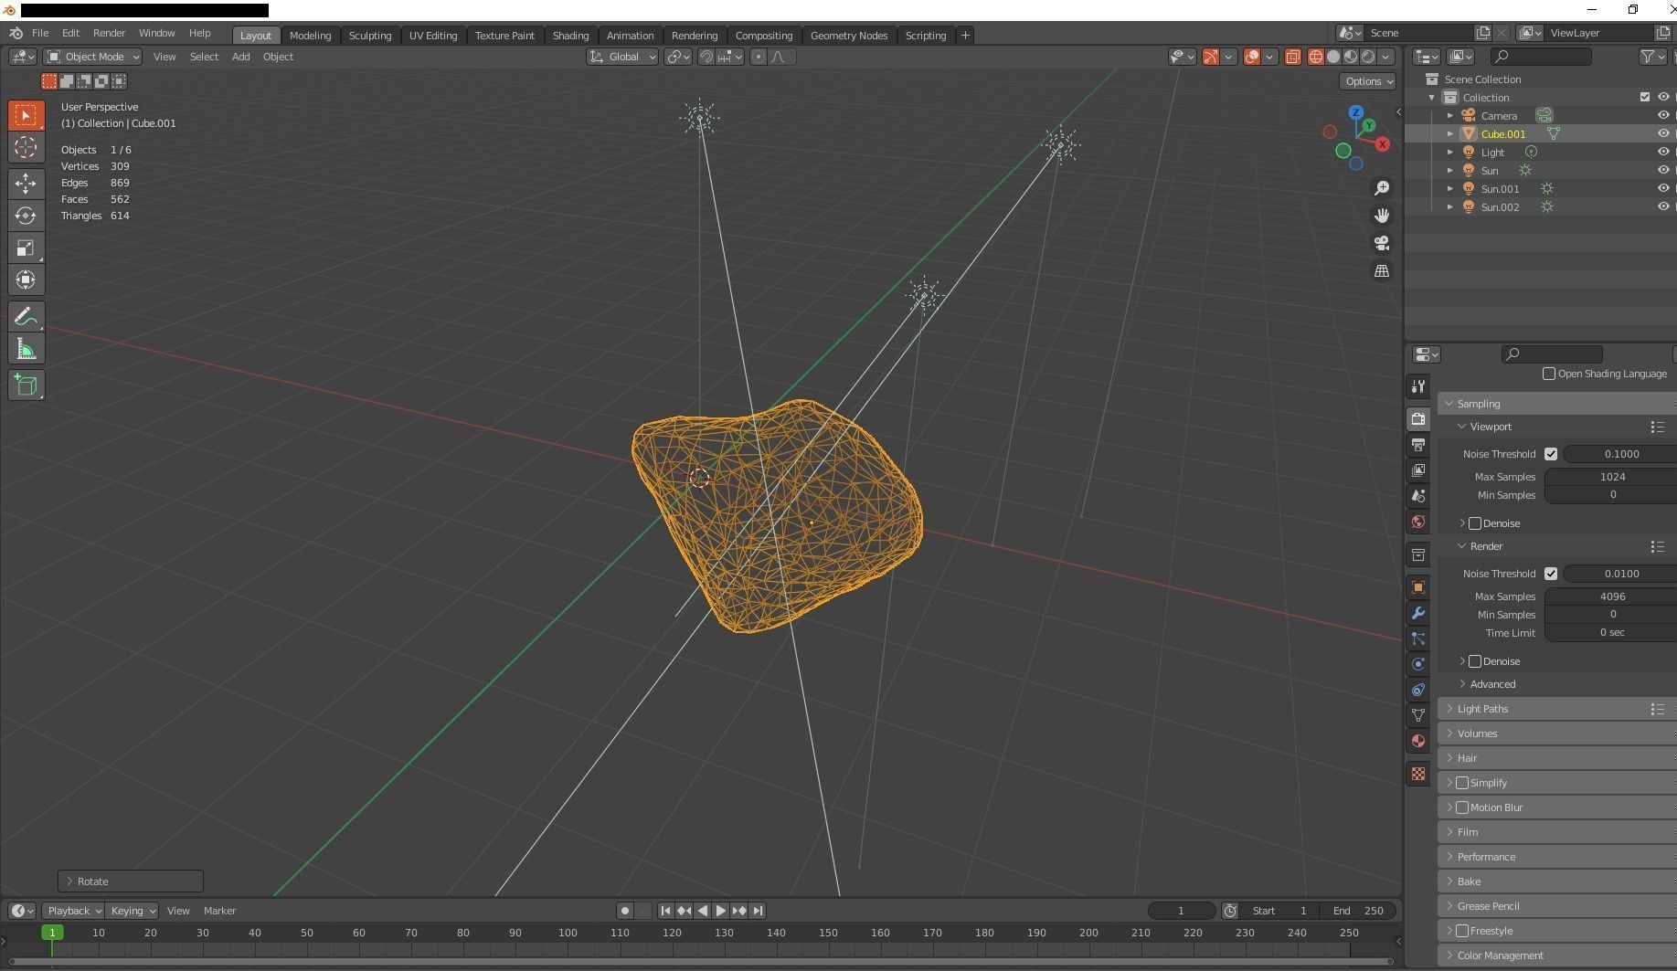Click the Zoom viewport icon
This screenshot has height=971, width=1677.
(1382, 187)
